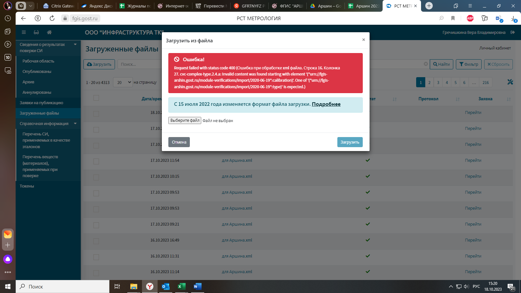Image resolution: width=521 pixels, height=293 pixels.
Task: Close the upload dialog with X
Action: pyautogui.click(x=363, y=40)
